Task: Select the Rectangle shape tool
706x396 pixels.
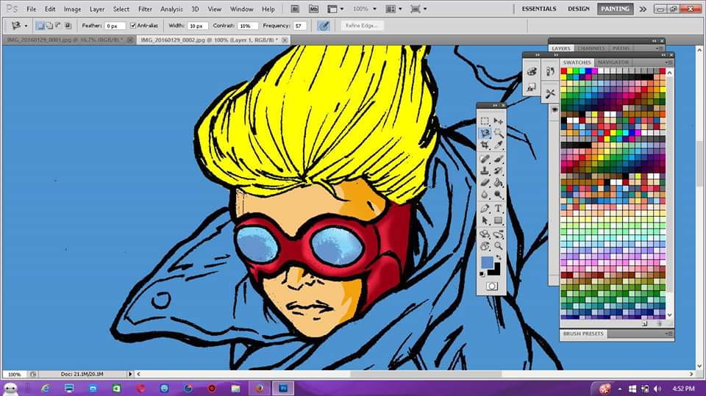Action: (498, 220)
